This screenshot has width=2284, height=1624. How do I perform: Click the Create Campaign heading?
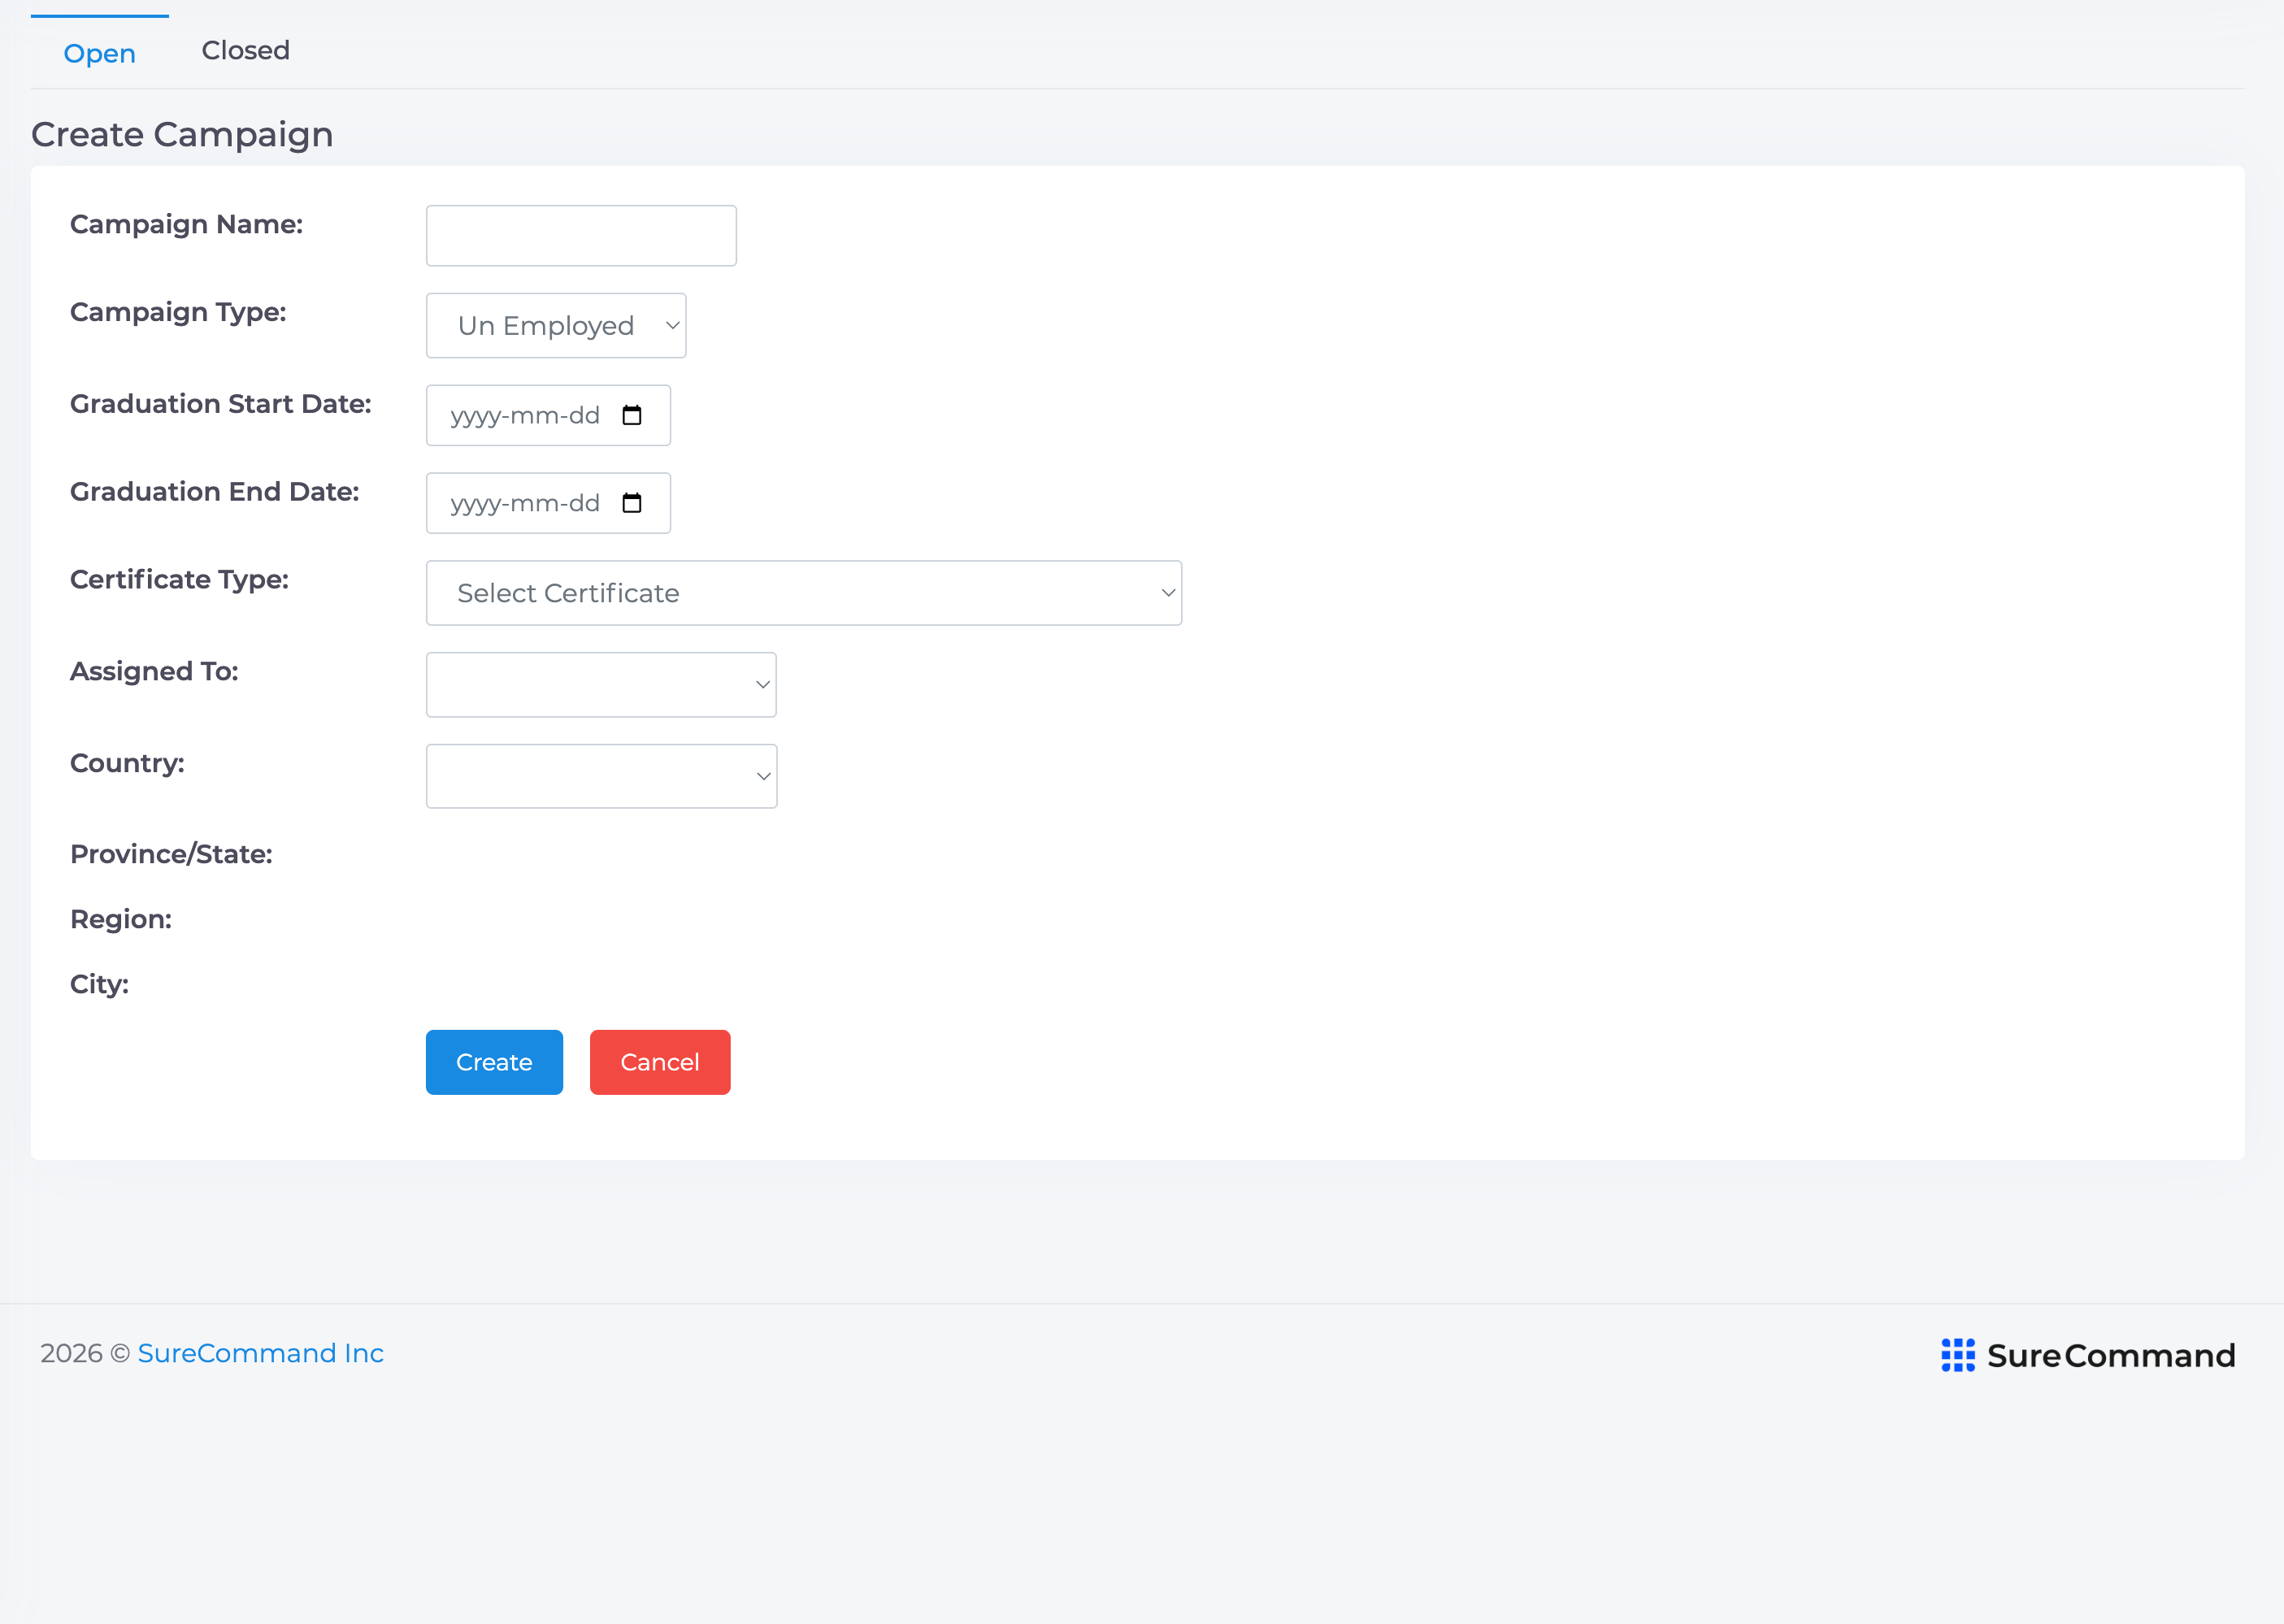[x=182, y=135]
